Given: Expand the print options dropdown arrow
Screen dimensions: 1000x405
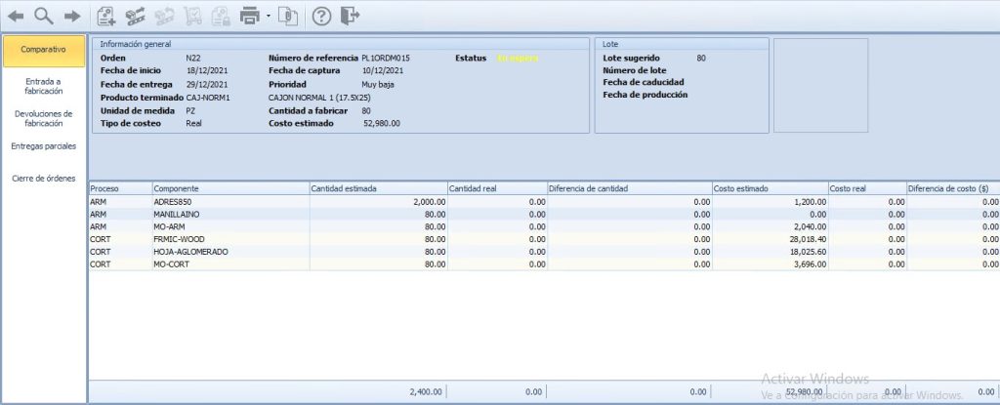Looking at the screenshot, I should (x=269, y=16).
